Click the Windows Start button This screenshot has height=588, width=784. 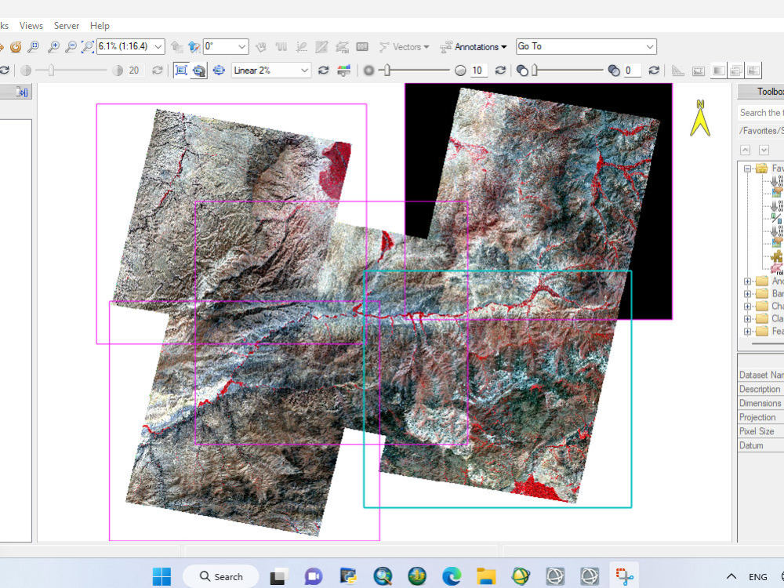[161, 576]
